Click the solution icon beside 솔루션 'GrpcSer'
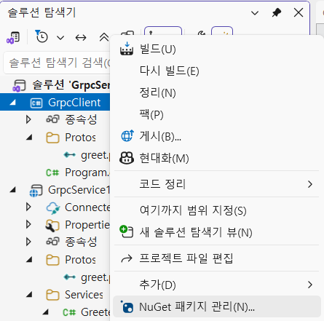Screen dimensions: 324x321 point(19,86)
